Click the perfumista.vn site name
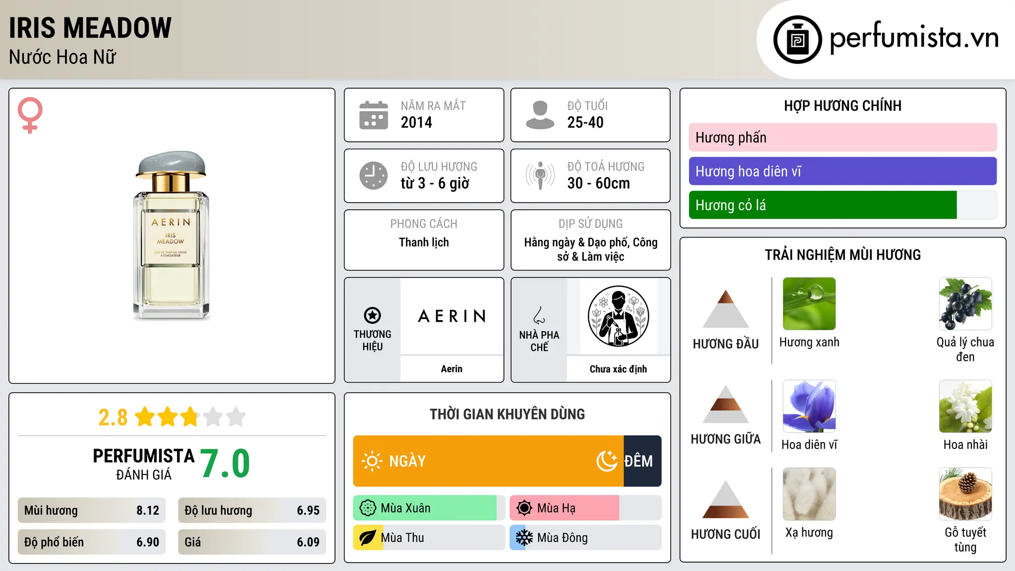1015x571 pixels. (914, 39)
